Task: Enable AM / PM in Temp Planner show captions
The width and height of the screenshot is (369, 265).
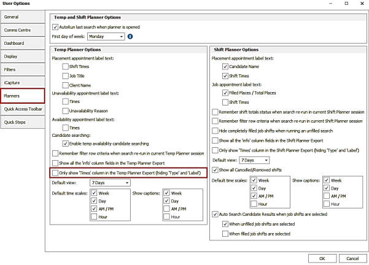Action: (166, 209)
